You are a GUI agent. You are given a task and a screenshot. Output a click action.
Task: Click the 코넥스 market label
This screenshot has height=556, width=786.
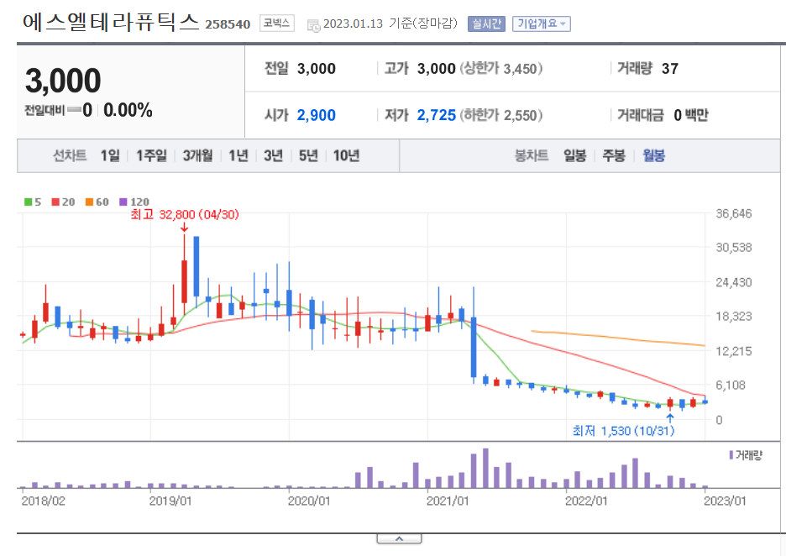tap(277, 23)
